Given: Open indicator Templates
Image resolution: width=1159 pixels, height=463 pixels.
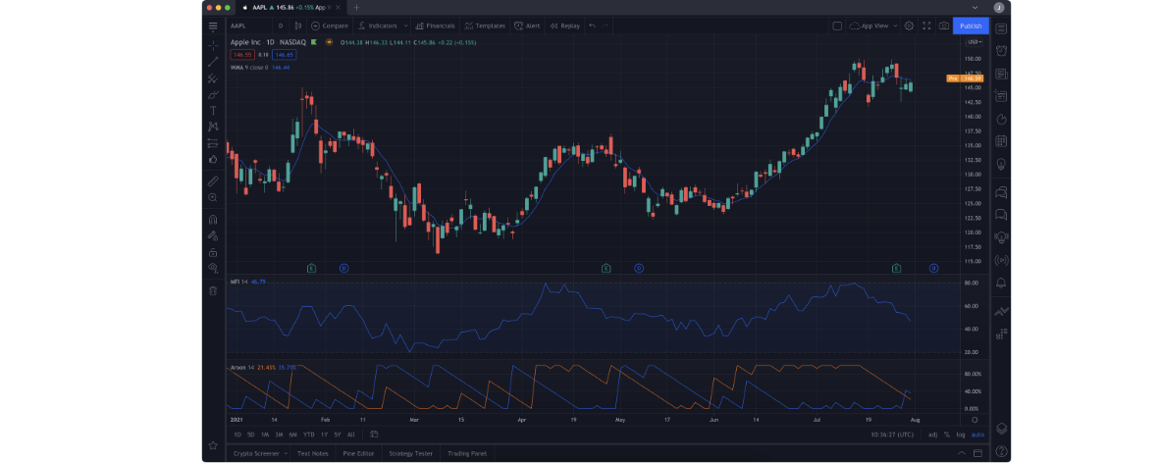Looking at the screenshot, I should (x=484, y=26).
